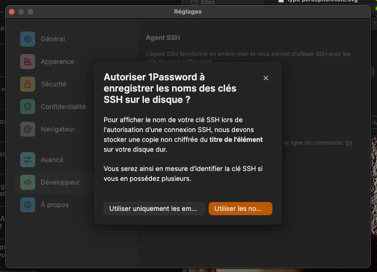This screenshot has height=272, width=377.
Task: Click the Sécurité padlock icon
Action: coord(28,84)
